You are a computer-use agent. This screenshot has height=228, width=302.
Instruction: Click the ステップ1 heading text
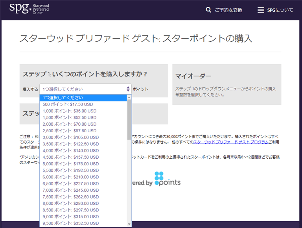85,74
